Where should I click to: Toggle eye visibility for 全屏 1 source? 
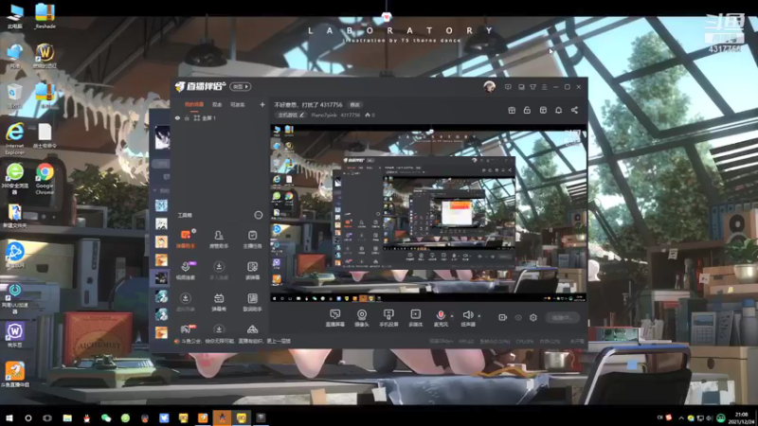click(177, 117)
